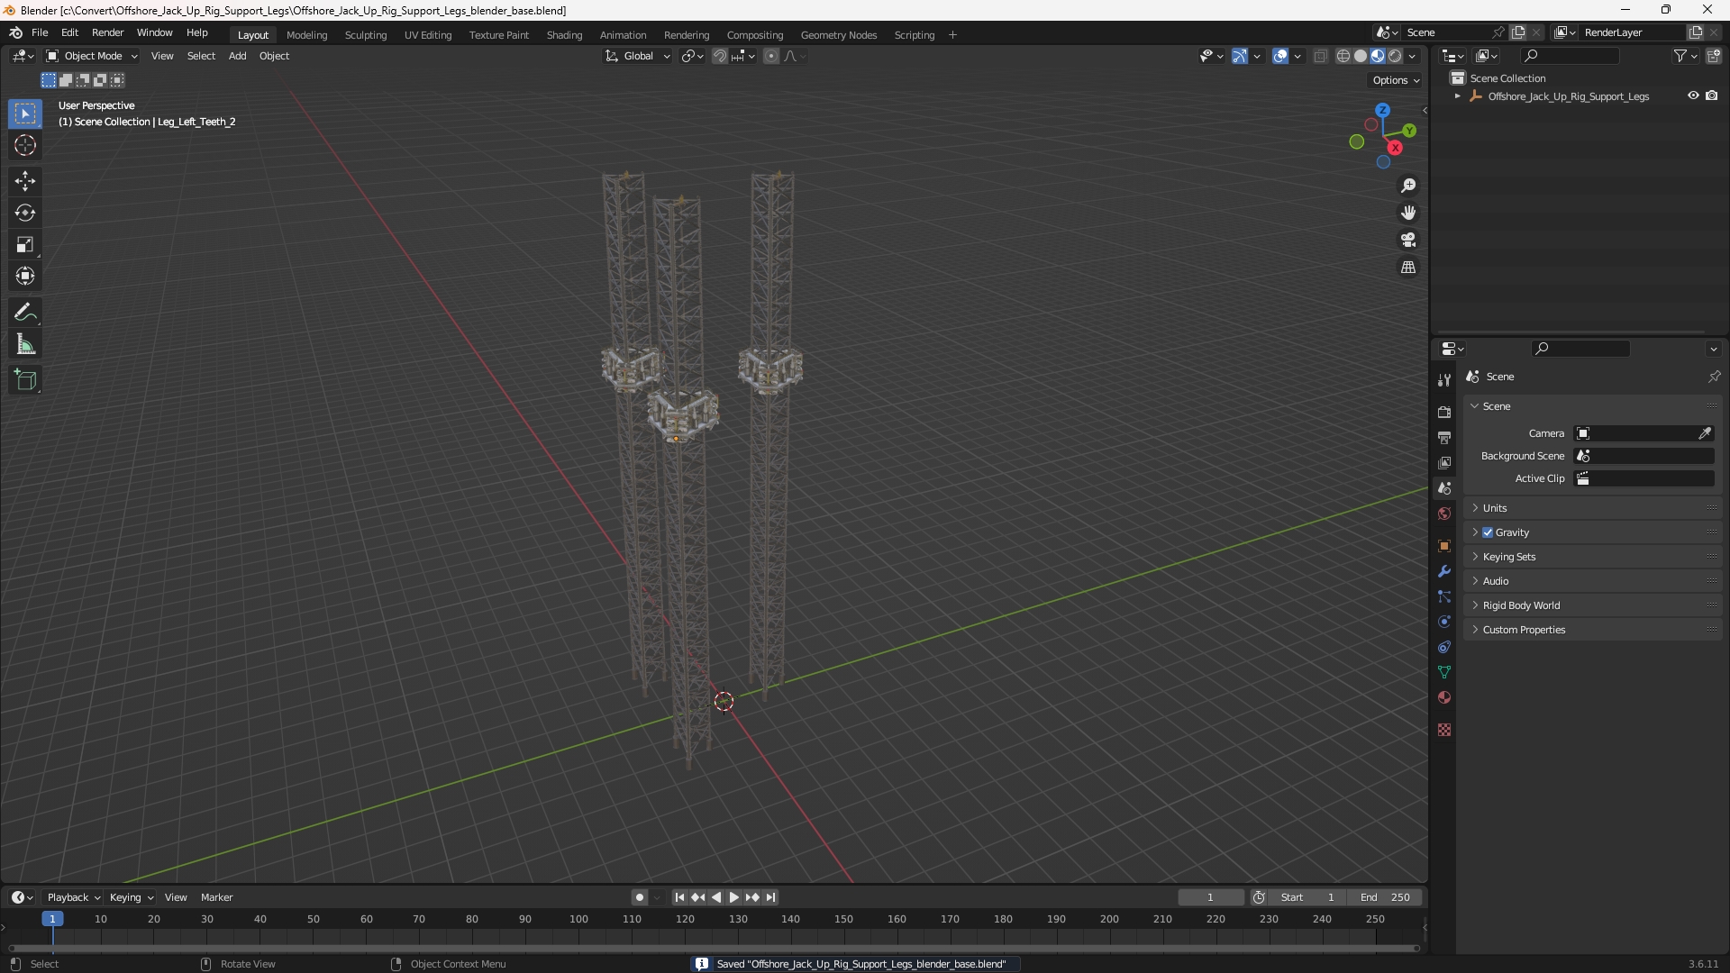This screenshot has width=1730, height=973.
Task: Open the Physics properties tab
Action: pos(1444,622)
